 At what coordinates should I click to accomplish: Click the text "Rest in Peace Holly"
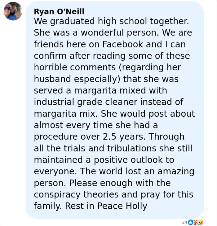[x=106, y=206]
